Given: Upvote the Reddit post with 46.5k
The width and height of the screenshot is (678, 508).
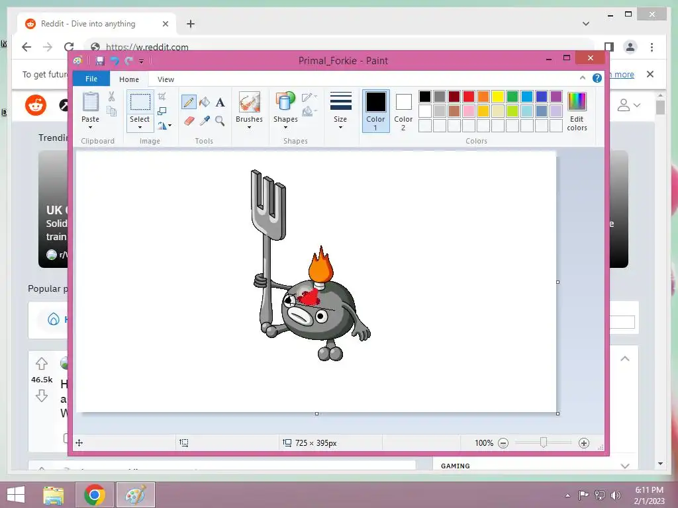Looking at the screenshot, I should (x=42, y=364).
